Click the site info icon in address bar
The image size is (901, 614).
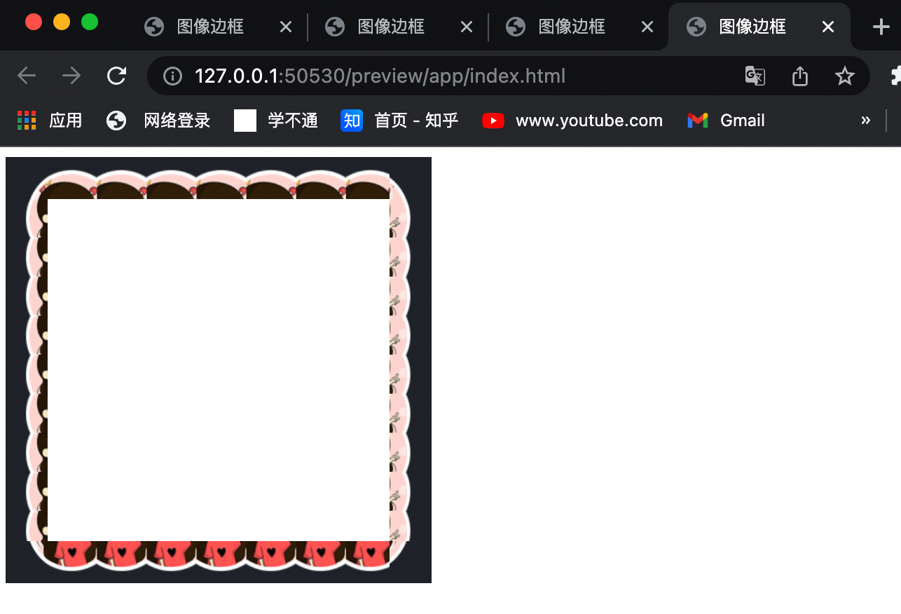(172, 76)
